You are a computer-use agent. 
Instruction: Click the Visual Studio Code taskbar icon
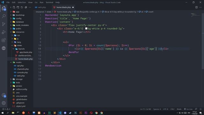click(x=60, y=113)
